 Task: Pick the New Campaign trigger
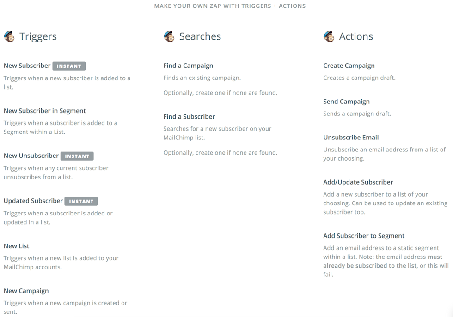coord(26,291)
